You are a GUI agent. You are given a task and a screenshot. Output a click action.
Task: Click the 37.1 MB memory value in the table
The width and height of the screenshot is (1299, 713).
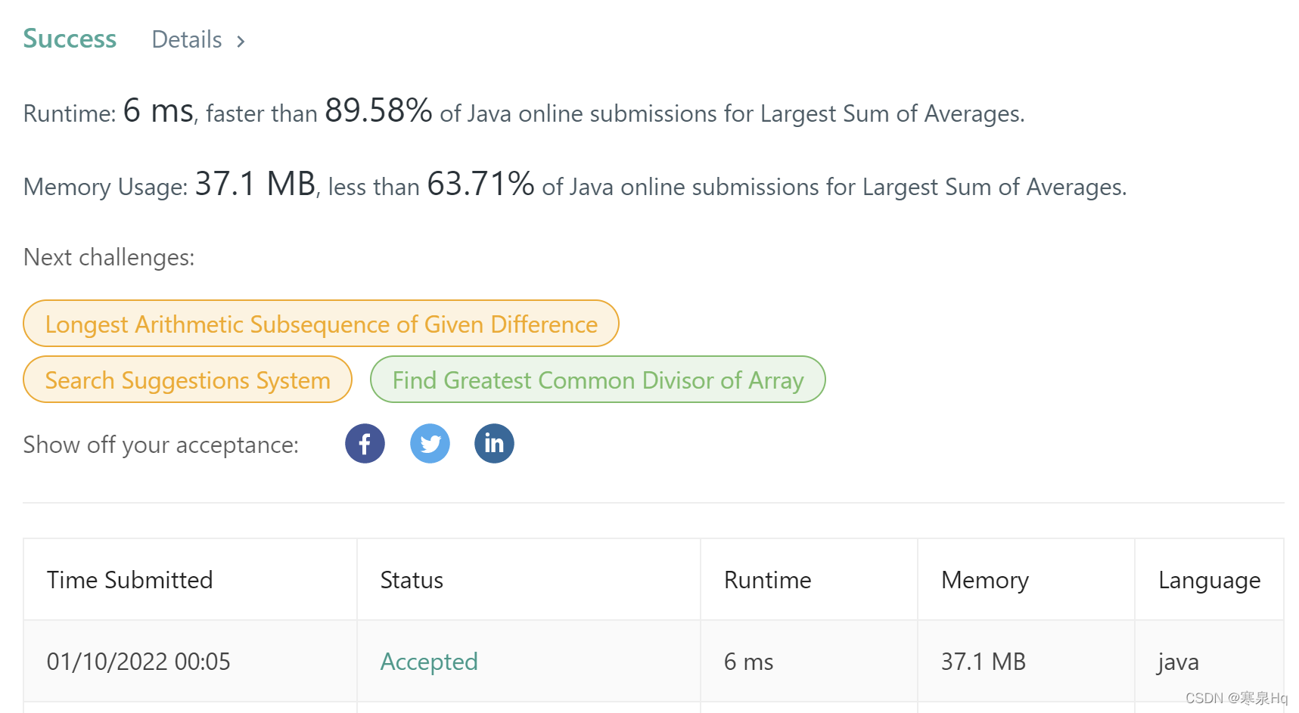(982, 661)
